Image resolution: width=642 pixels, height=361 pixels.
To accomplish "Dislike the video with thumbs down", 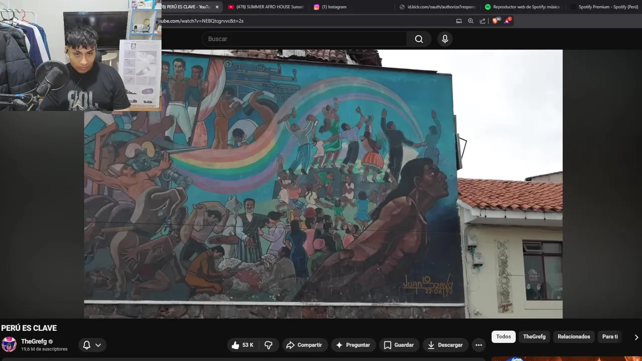I will point(268,345).
